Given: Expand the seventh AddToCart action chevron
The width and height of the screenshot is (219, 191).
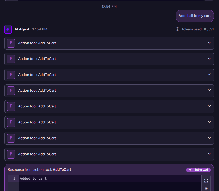Looking at the screenshot, I should 209,138.
